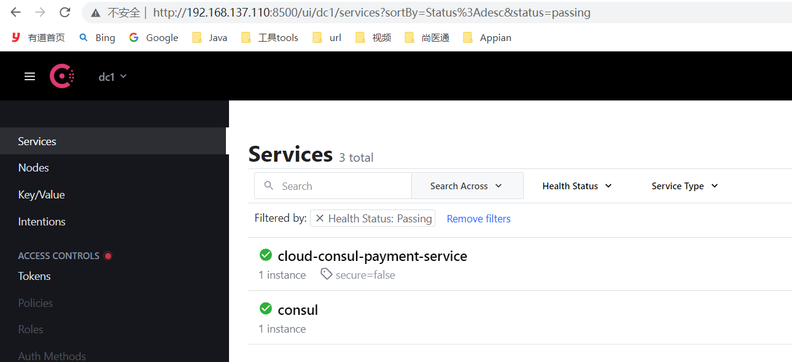The height and width of the screenshot is (362, 792).
Task: Toggle the hamburger sidebar menu
Action: 29,77
